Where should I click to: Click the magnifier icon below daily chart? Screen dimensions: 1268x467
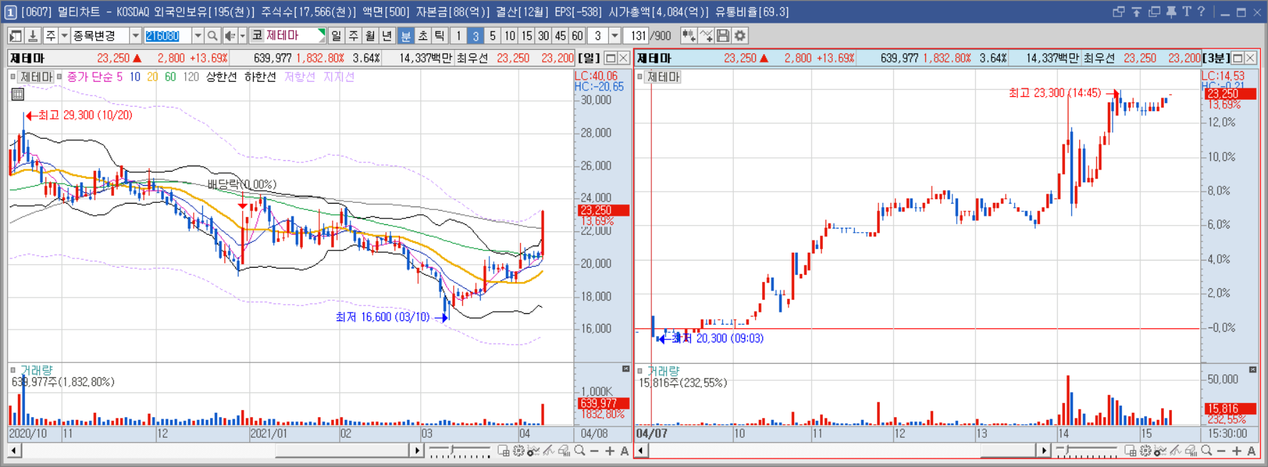pyautogui.click(x=580, y=451)
